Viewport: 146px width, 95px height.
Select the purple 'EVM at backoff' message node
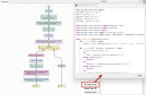49,42
